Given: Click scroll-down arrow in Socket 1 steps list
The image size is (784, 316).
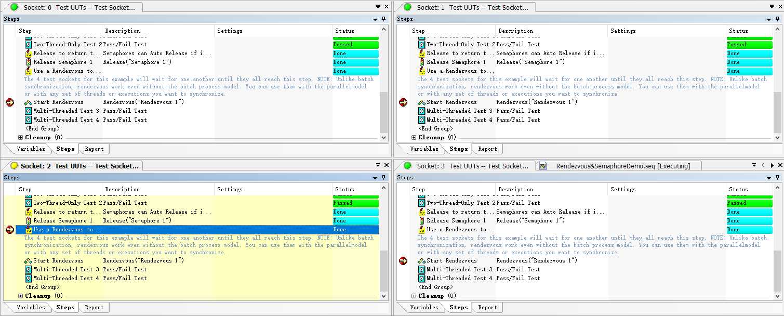Looking at the screenshot, I should (777, 138).
